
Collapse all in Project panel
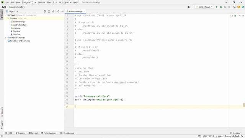(53, 11)
